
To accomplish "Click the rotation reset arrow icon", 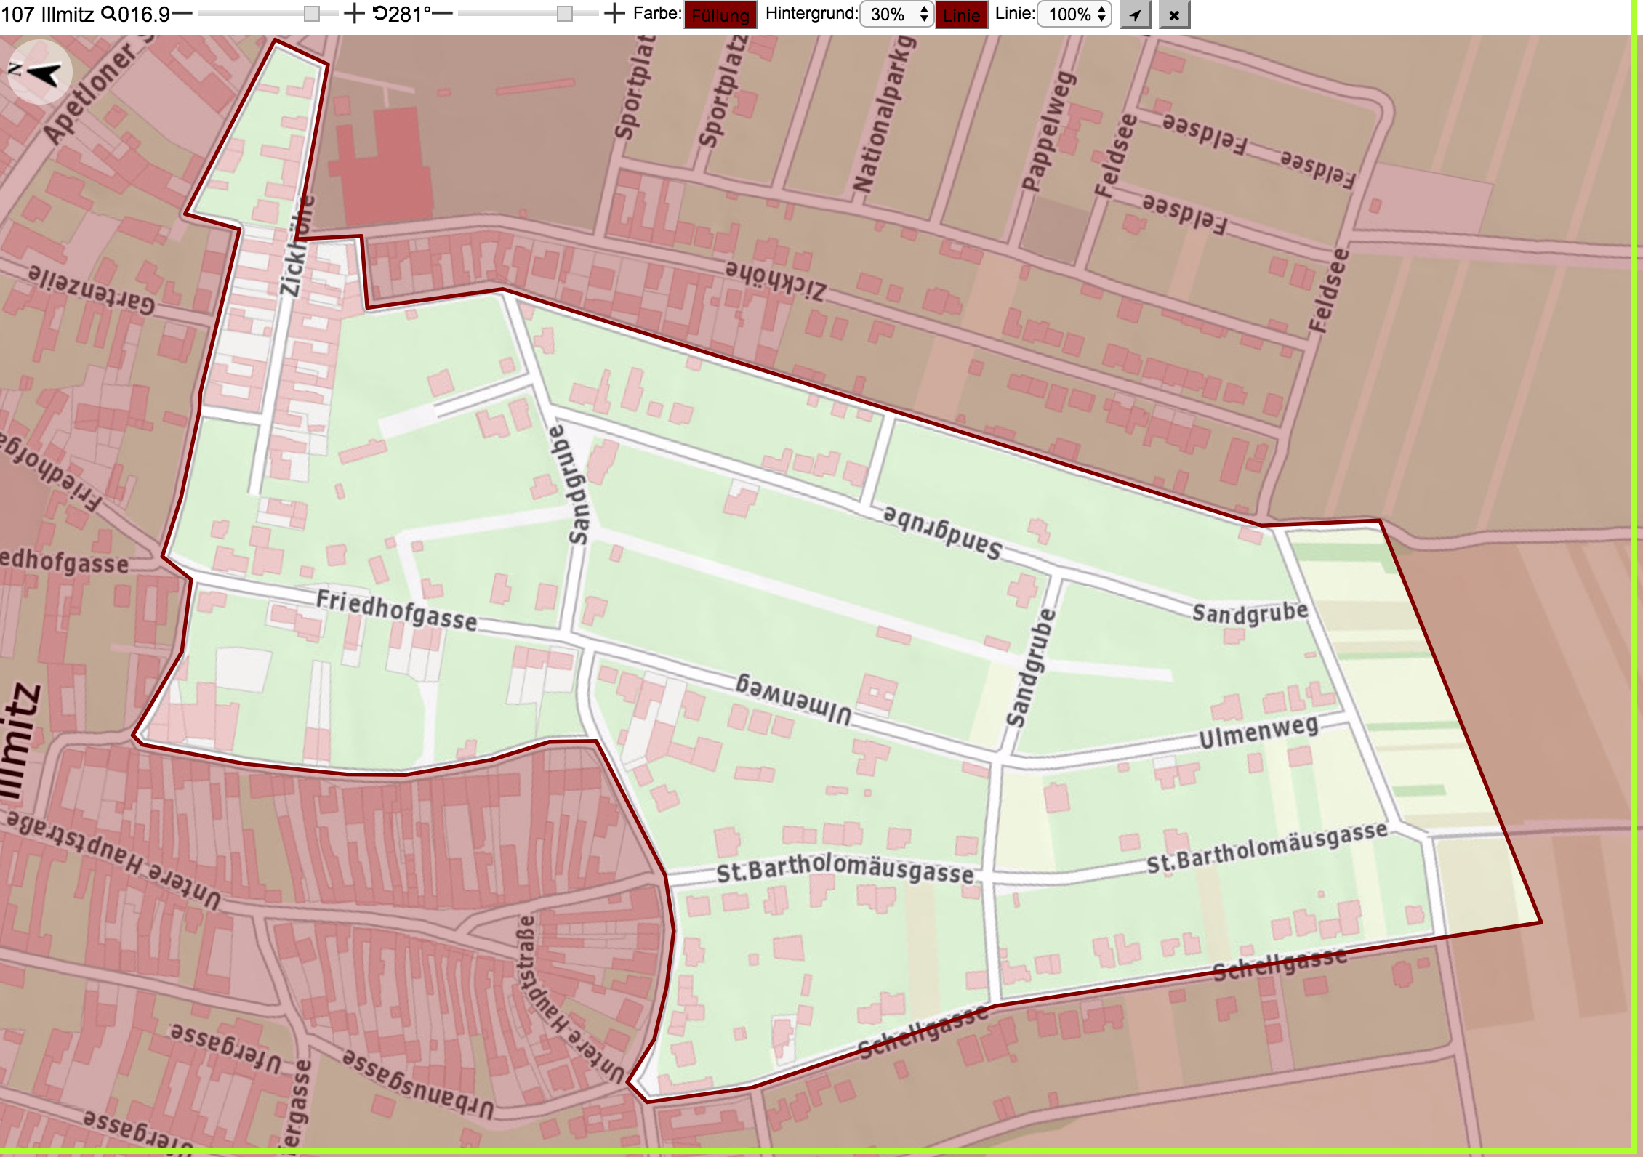I will [380, 14].
